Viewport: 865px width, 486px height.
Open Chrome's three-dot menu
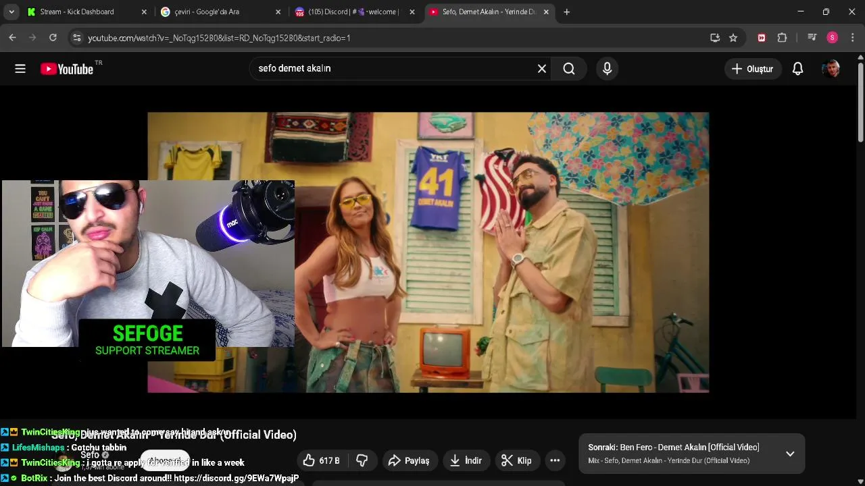tap(853, 38)
